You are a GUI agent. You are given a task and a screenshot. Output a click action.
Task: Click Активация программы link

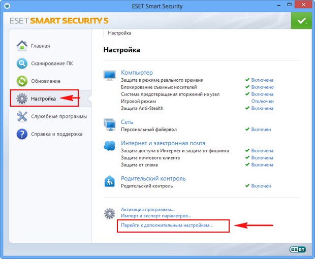click(148, 210)
